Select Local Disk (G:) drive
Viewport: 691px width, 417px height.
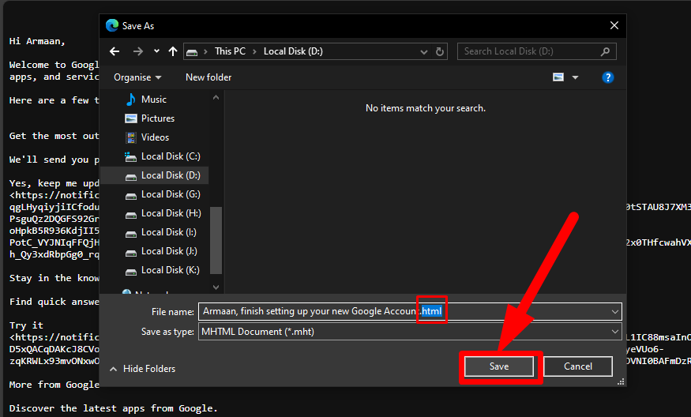[170, 194]
